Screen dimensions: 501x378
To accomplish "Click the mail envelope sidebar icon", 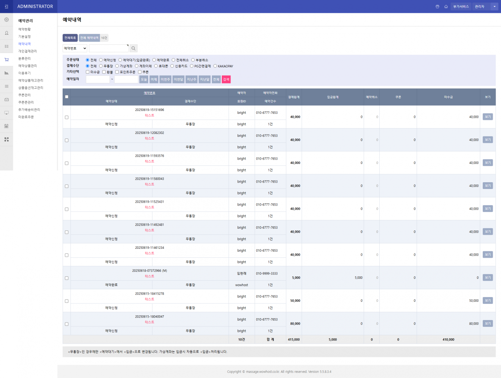I will (6, 100).
